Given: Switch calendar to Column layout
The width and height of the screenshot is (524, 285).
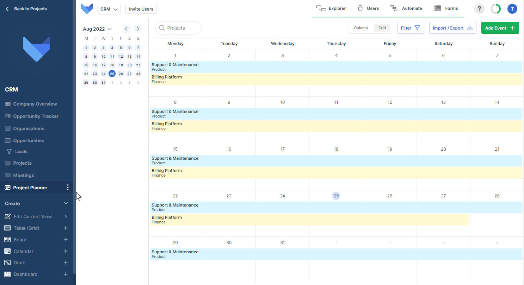Looking at the screenshot, I should [x=361, y=28].
